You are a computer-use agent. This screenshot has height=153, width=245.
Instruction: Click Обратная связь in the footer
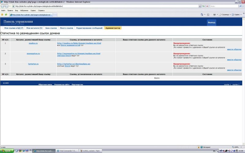(44, 84)
